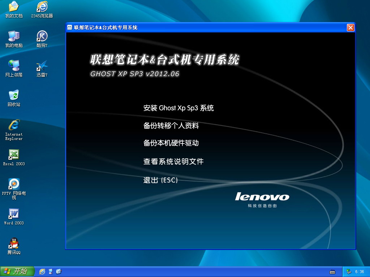Launch 腾讯QQ from the desktop
Image resolution: width=370 pixels, height=277 pixels.
click(x=14, y=244)
